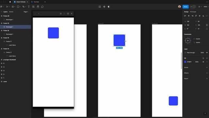Select the Rectangle shape tool
Screen dimensions: 209x118
pyautogui.click(x=18, y=7)
